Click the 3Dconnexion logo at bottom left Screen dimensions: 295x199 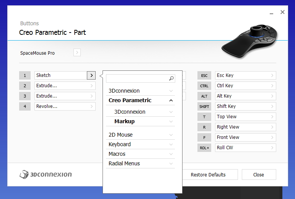46,175
